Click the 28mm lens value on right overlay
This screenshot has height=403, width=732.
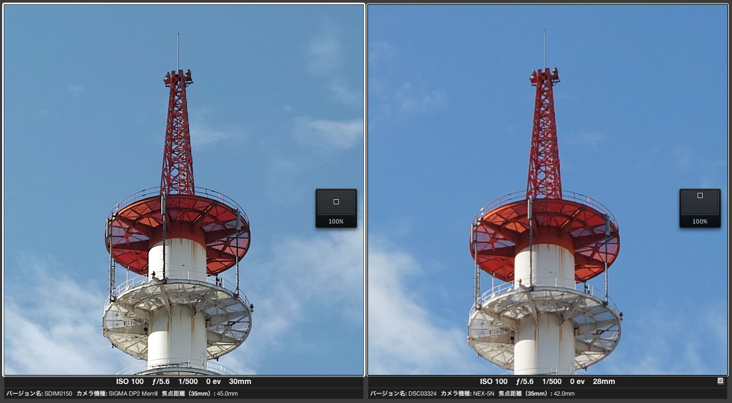(x=604, y=381)
